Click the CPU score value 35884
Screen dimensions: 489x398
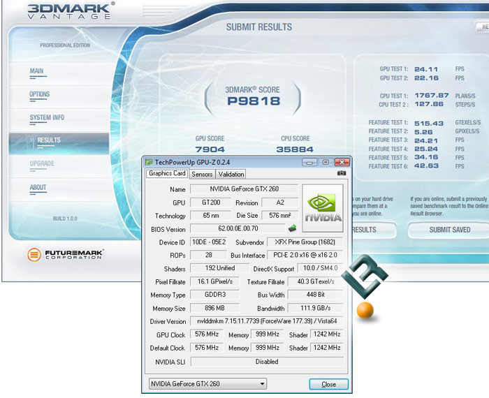(295, 149)
